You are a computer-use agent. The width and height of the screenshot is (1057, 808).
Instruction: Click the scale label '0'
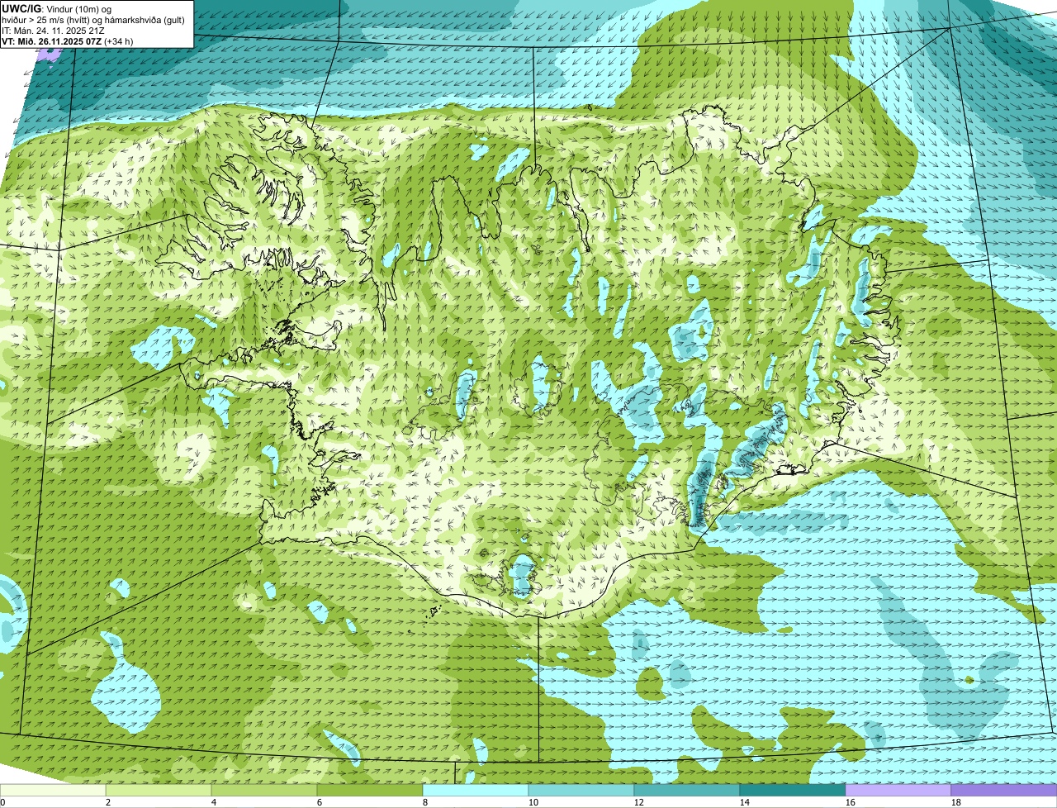(3, 802)
